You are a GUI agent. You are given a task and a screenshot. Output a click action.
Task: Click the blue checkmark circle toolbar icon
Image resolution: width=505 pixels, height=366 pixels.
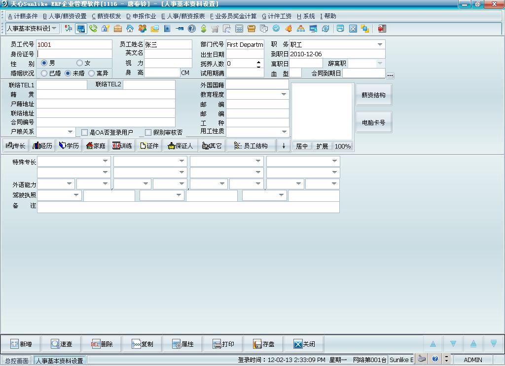point(276,29)
